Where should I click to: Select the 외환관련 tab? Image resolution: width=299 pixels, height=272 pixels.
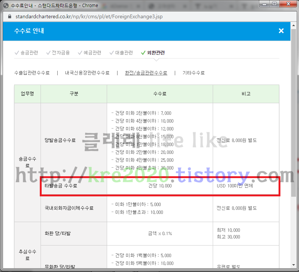(153, 53)
